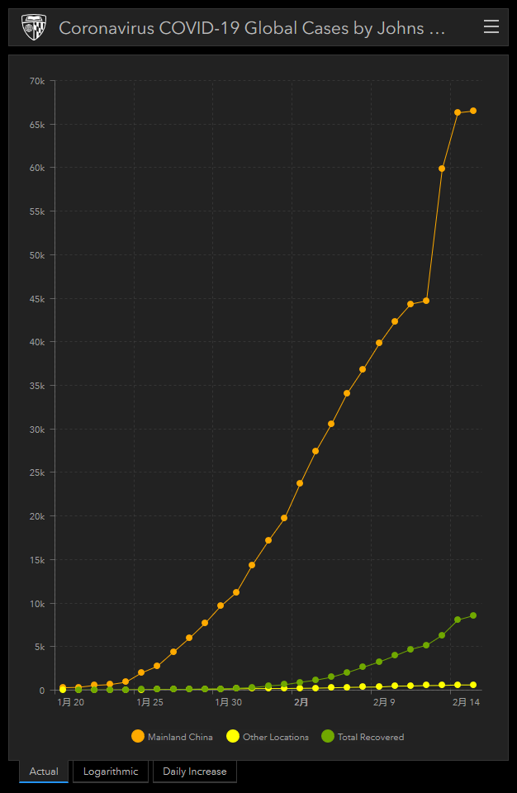Select the last yellow Other Locations data point
The image size is (517, 793).
click(473, 685)
